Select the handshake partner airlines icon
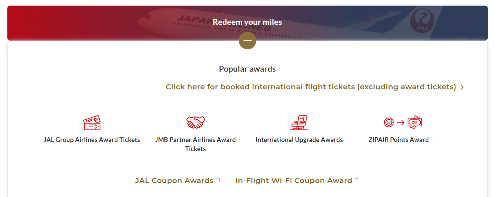This screenshot has width=494, height=197. coord(196,122)
